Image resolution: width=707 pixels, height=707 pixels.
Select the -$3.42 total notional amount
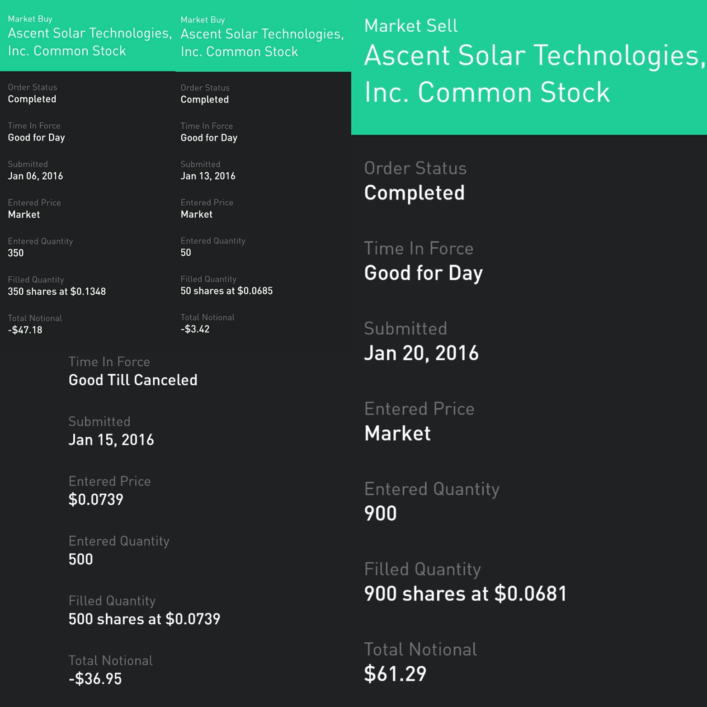click(x=195, y=329)
